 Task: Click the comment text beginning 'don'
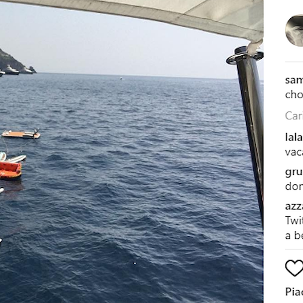294,186
